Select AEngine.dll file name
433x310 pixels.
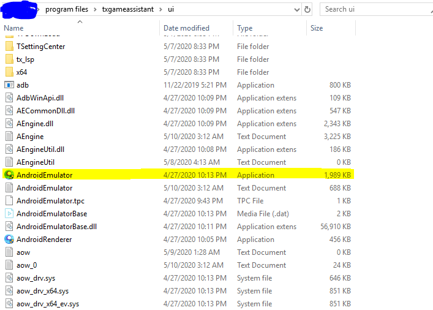35,124
